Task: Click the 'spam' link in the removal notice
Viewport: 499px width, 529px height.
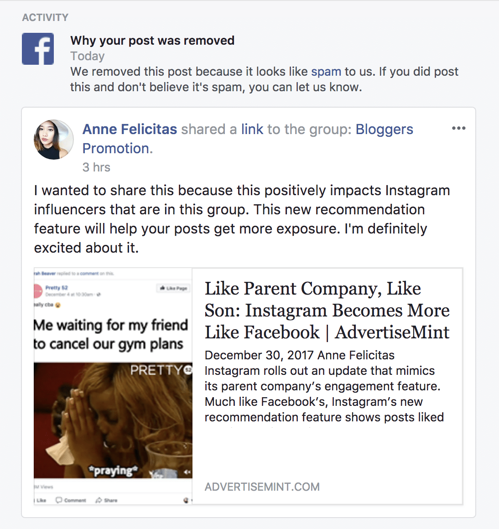Action: [325, 72]
